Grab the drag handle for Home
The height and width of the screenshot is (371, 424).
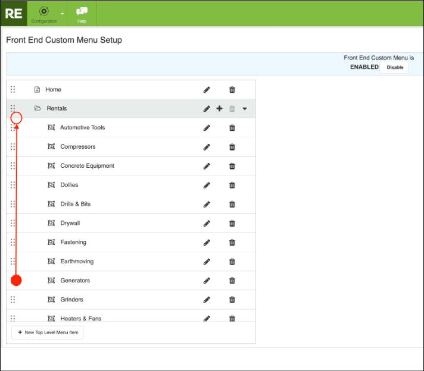(x=13, y=90)
